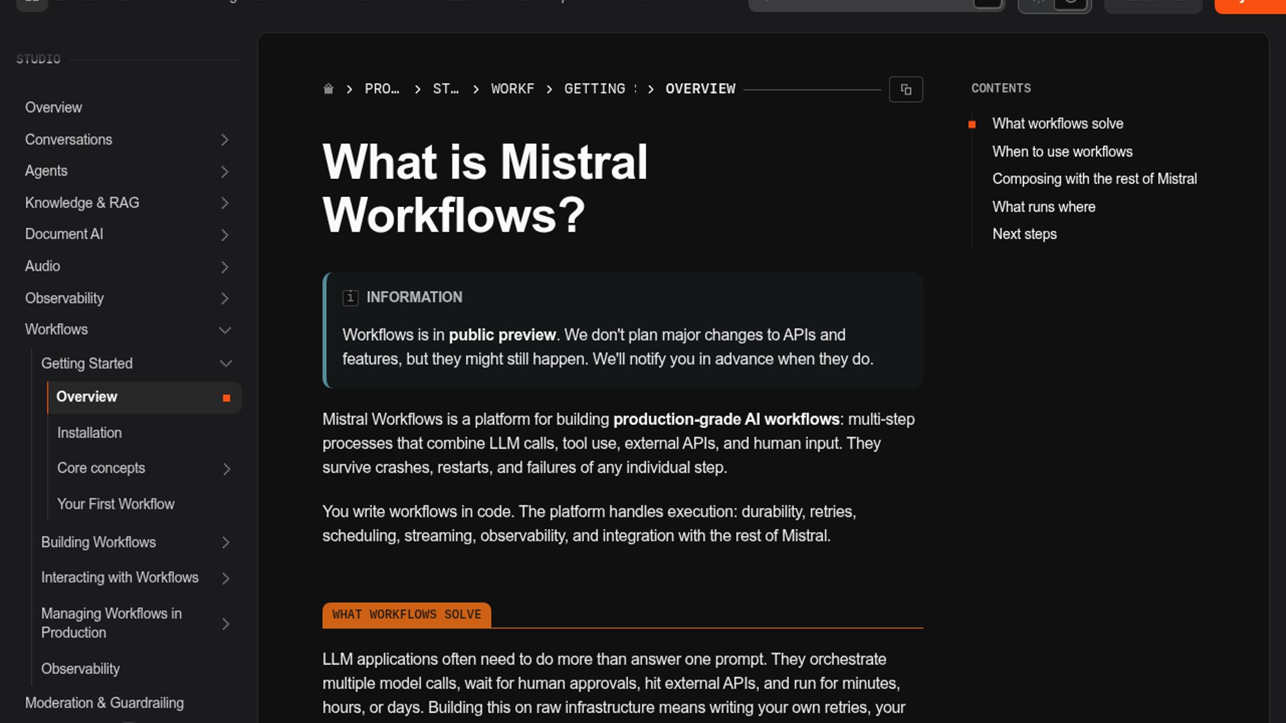Click the orange marker on Overview item
The width and height of the screenshot is (1286, 723).
click(226, 398)
